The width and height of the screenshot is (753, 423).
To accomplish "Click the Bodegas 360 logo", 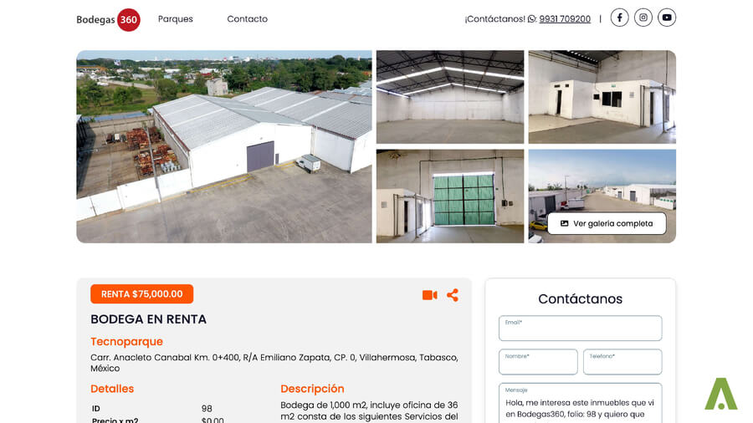I will click(108, 20).
